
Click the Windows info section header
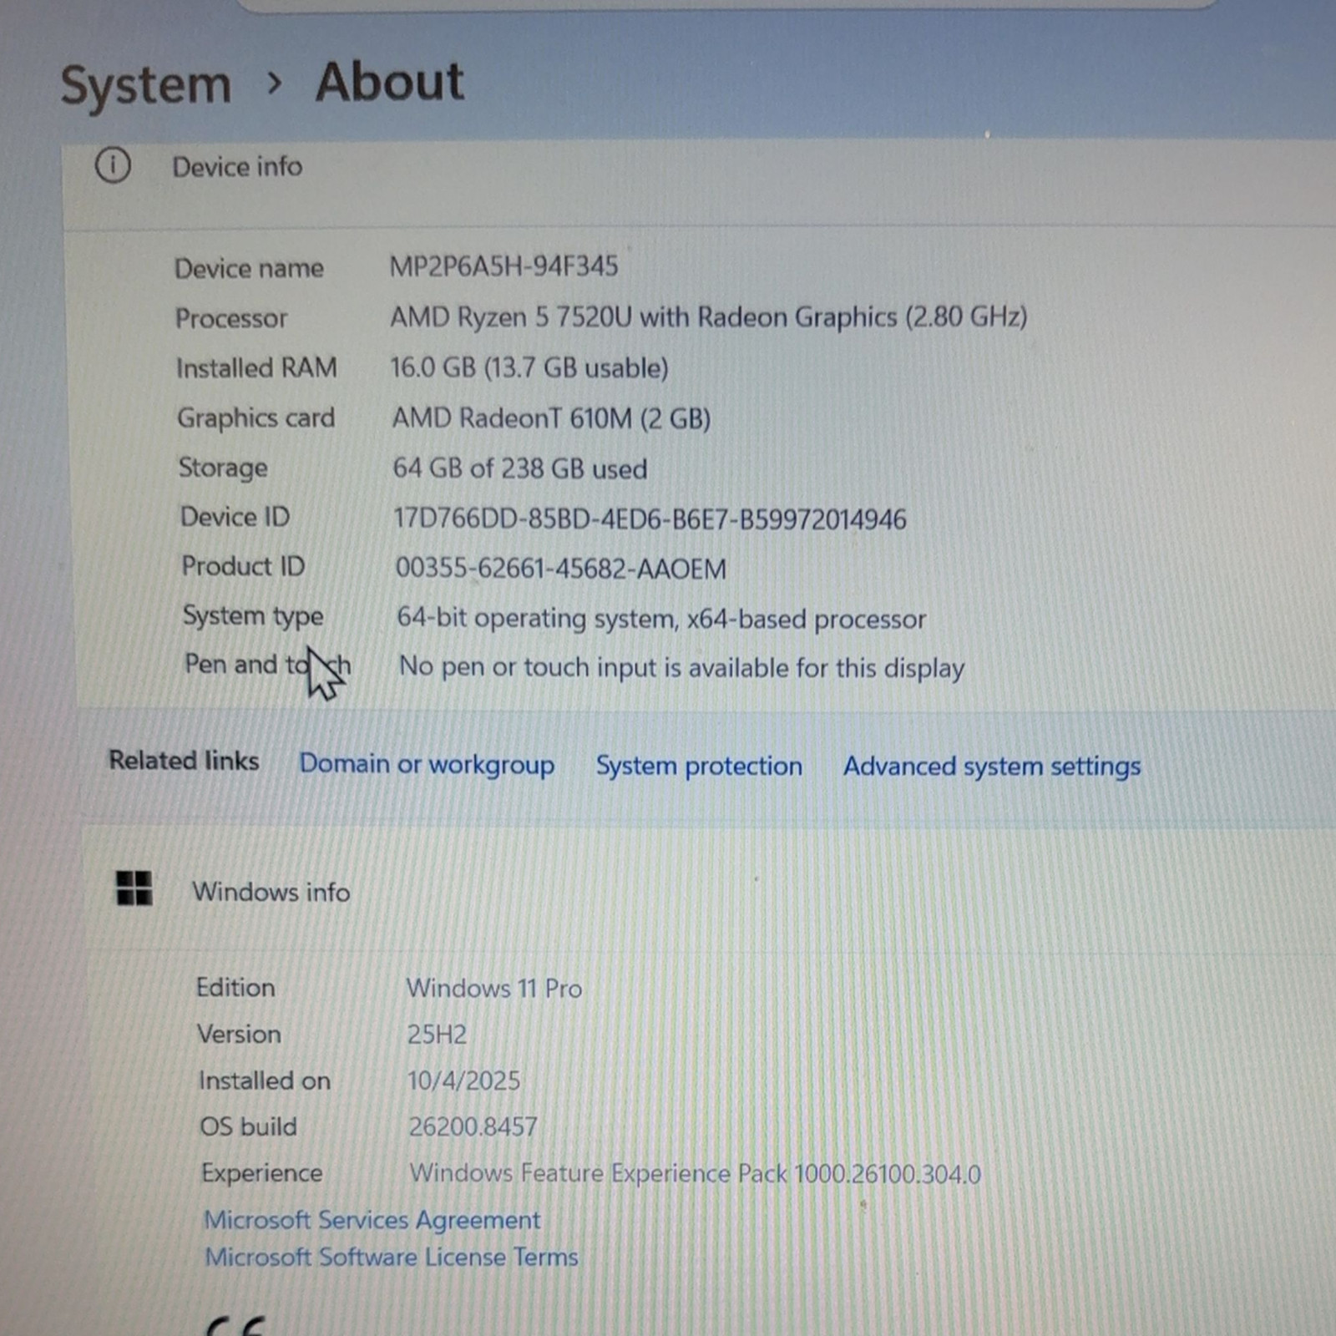[x=271, y=892]
